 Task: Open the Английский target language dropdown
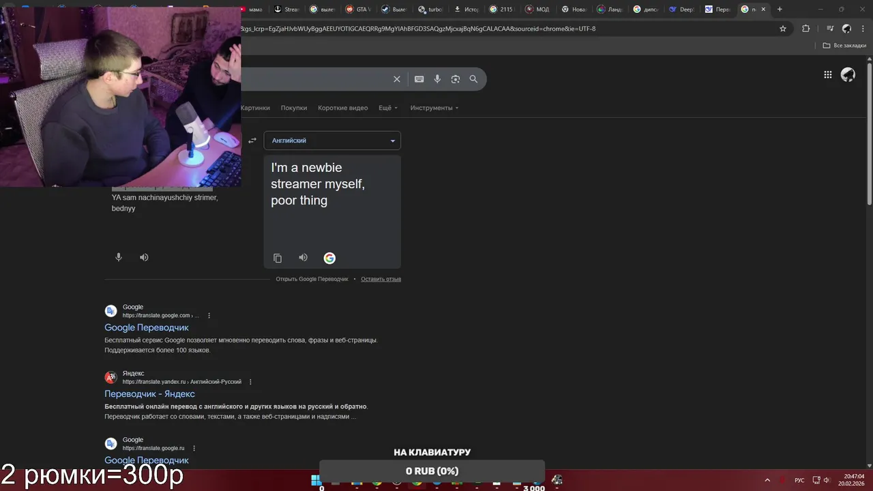(332, 140)
